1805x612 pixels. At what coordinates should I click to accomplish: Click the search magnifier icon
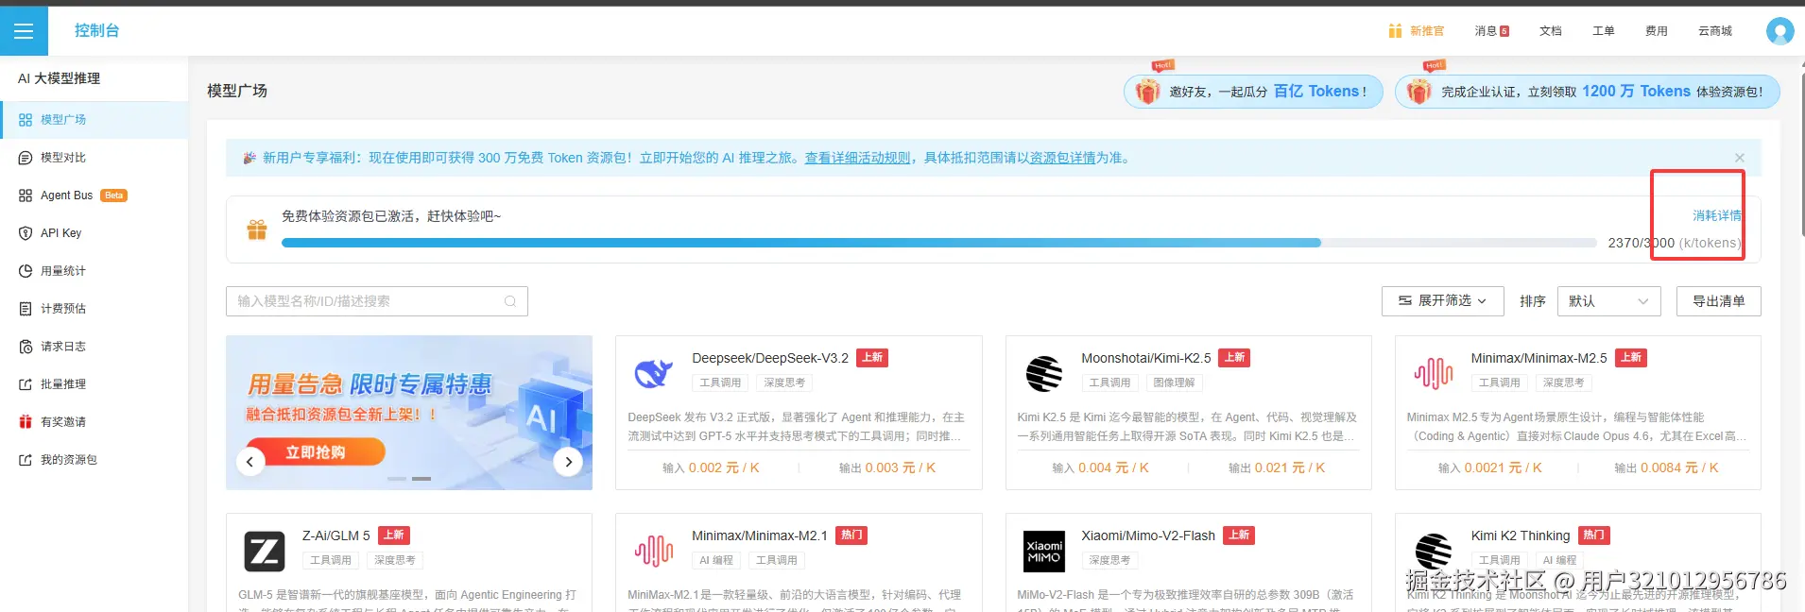510,301
